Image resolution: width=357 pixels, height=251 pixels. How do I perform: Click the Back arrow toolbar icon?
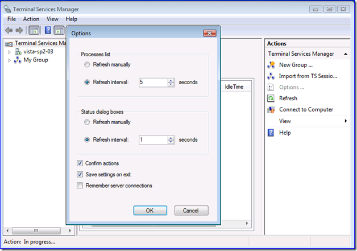(9, 30)
